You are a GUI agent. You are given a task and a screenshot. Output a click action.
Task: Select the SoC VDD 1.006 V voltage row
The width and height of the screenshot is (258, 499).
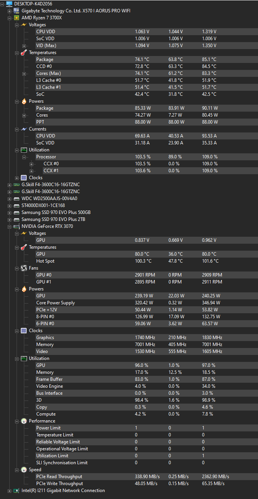click(147, 39)
